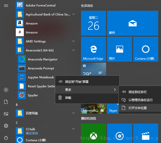Open the user account avatar icon

point(6,90)
